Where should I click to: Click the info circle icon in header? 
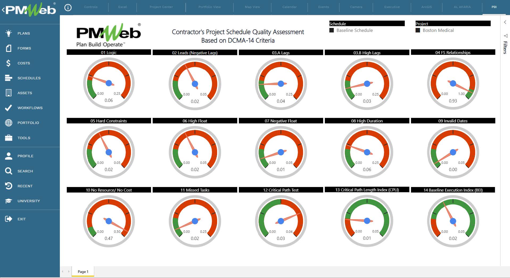(x=68, y=8)
